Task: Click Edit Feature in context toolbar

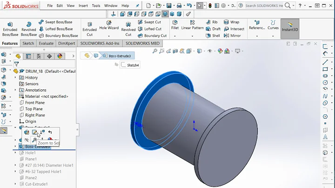Action: click(27, 132)
